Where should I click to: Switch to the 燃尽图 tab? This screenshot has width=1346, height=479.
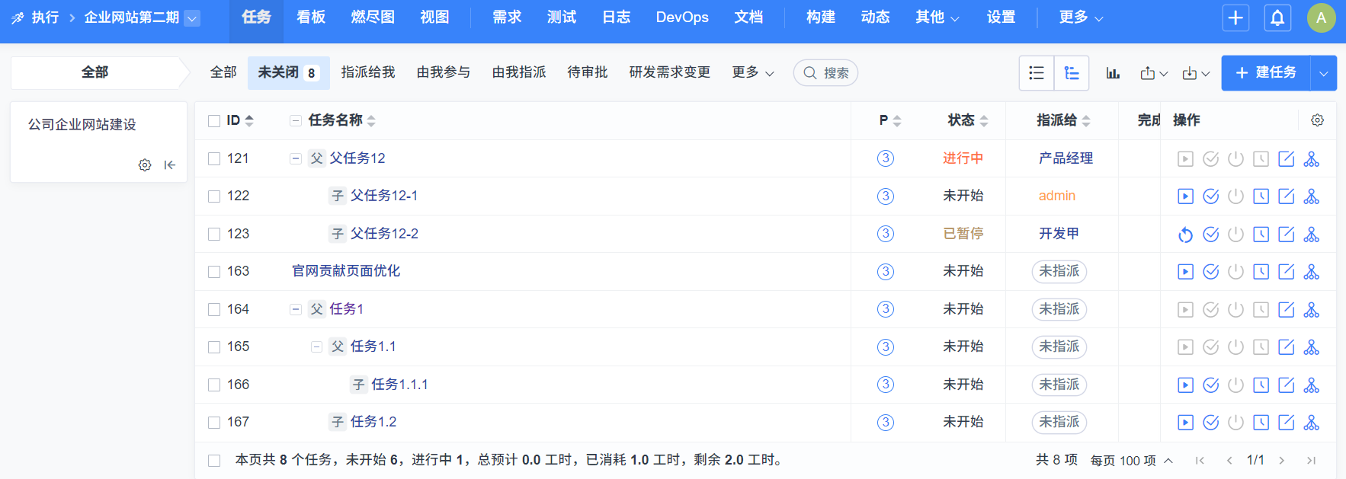pyautogui.click(x=373, y=18)
